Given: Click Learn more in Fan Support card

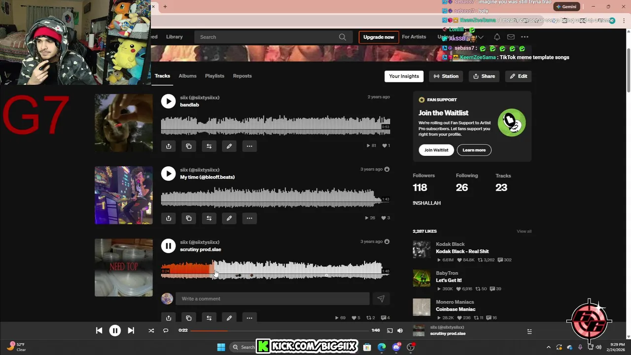Looking at the screenshot, I should point(474,150).
